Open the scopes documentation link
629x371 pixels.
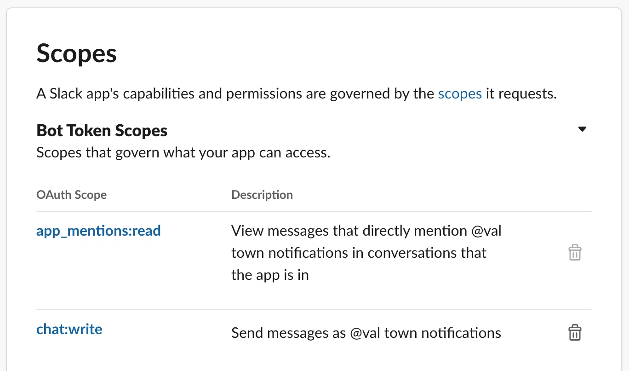(460, 93)
